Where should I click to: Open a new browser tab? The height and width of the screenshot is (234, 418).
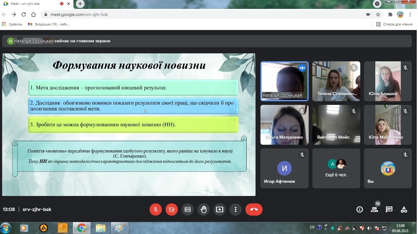(80, 4)
